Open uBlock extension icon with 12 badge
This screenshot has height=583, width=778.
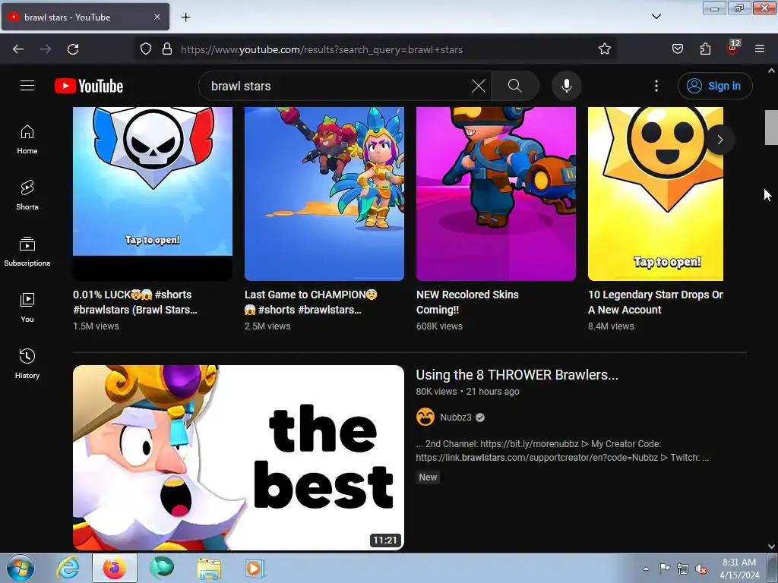pyautogui.click(x=733, y=48)
